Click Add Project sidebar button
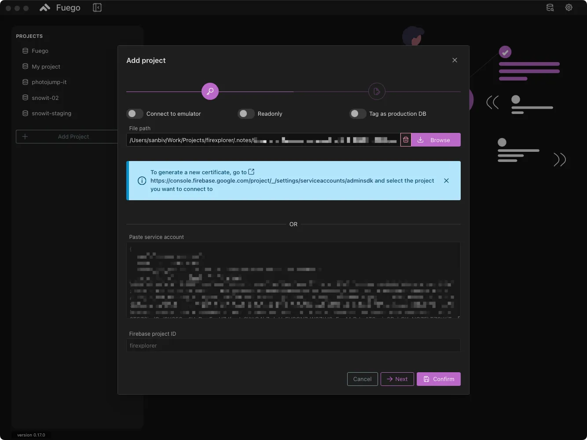The width and height of the screenshot is (587, 440). 67,136
